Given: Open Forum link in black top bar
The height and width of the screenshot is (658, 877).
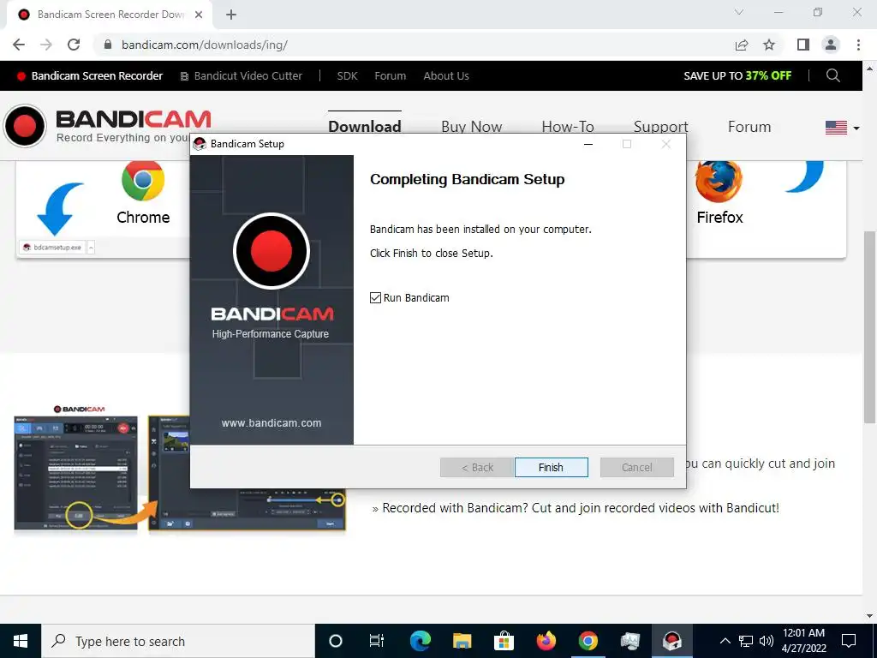Looking at the screenshot, I should click(390, 75).
